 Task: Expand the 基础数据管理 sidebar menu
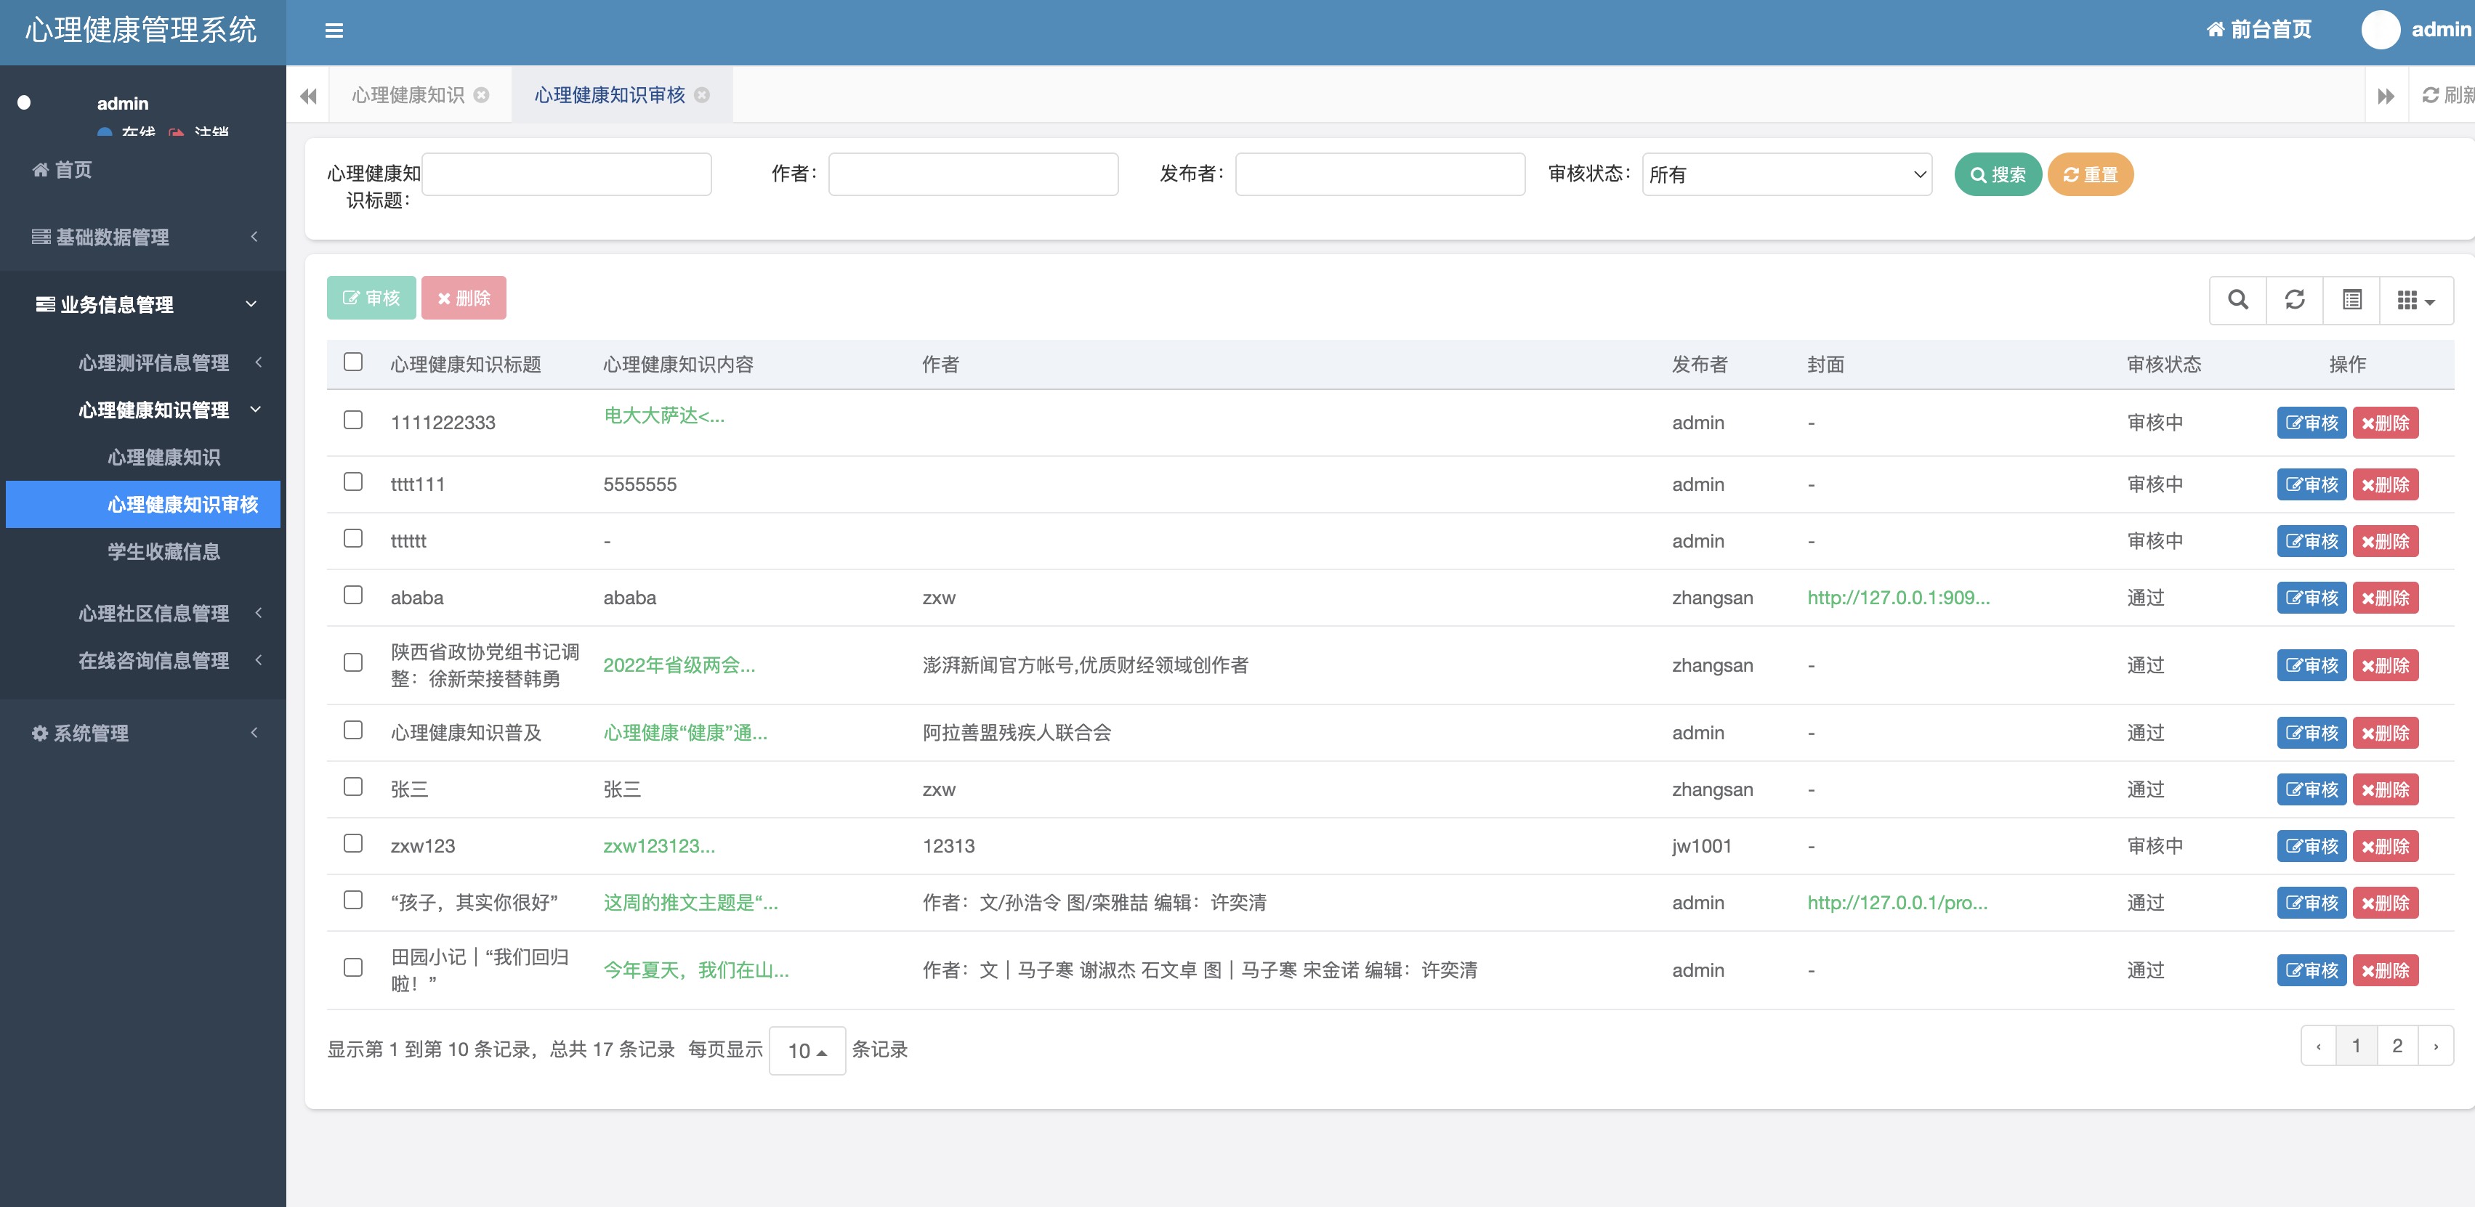click(x=143, y=237)
